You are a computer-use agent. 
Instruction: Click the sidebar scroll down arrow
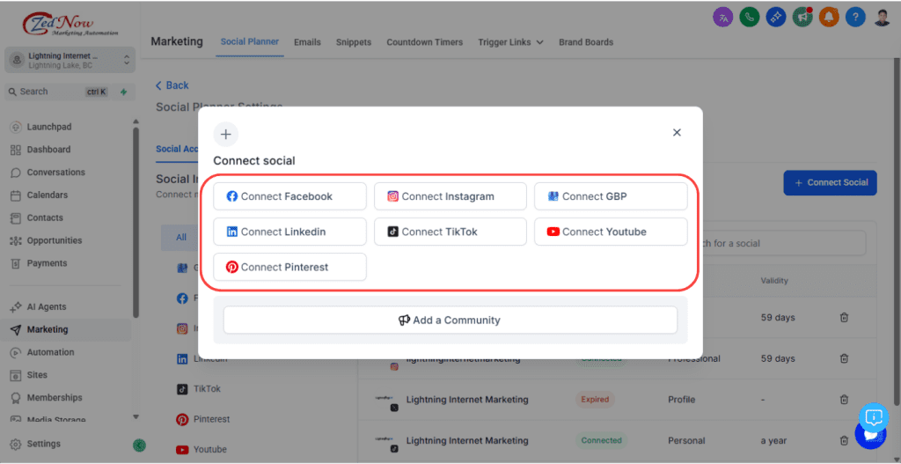coord(136,416)
